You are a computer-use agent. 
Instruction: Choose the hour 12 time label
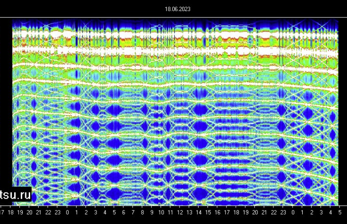(x=180, y=212)
